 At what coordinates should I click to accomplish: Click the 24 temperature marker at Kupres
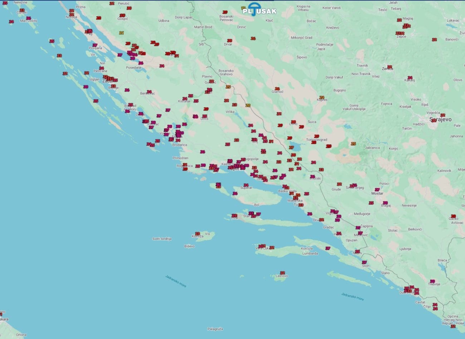322,97
